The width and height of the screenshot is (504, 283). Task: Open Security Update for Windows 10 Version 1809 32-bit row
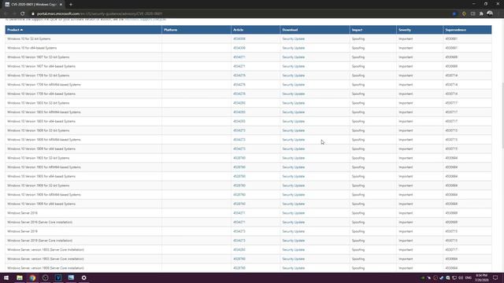point(294,130)
